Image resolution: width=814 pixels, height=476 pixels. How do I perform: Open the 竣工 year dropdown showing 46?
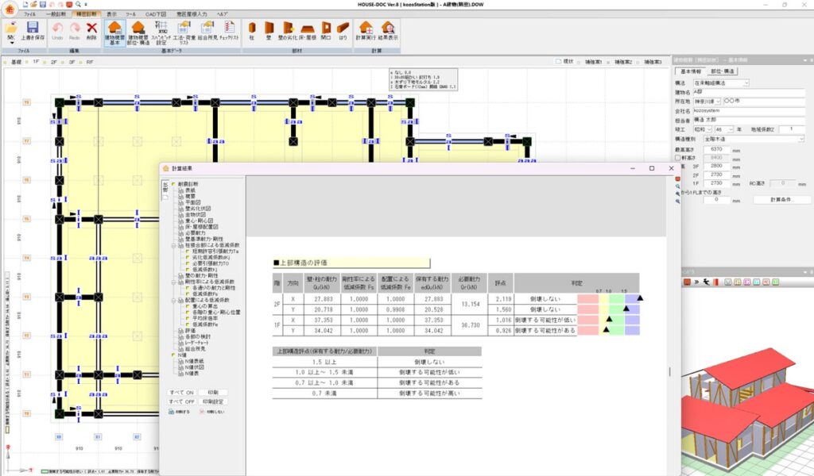click(x=723, y=129)
